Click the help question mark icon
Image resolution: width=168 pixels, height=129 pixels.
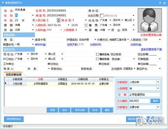pyautogui.click(x=160, y=3)
